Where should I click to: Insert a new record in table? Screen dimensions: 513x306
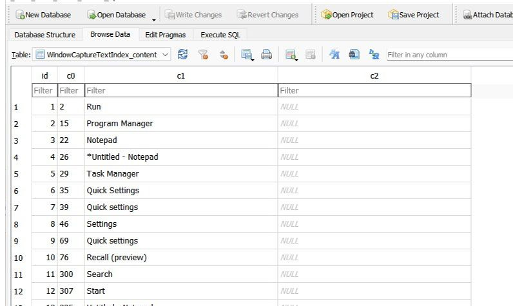click(x=290, y=55)
